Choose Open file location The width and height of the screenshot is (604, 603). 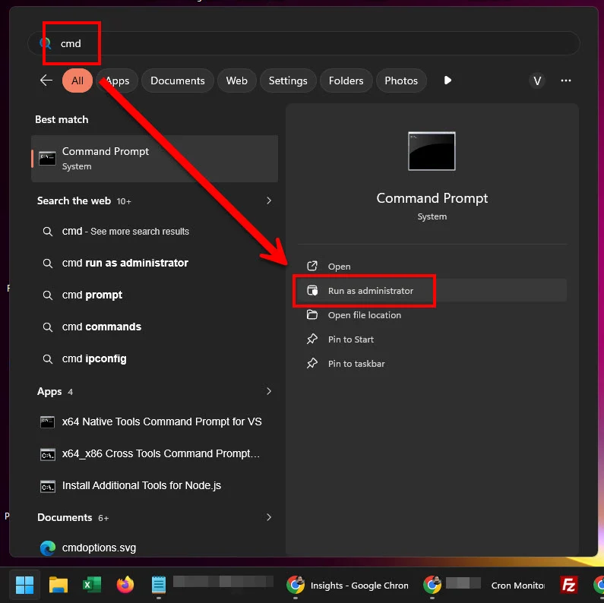[432, 315]
